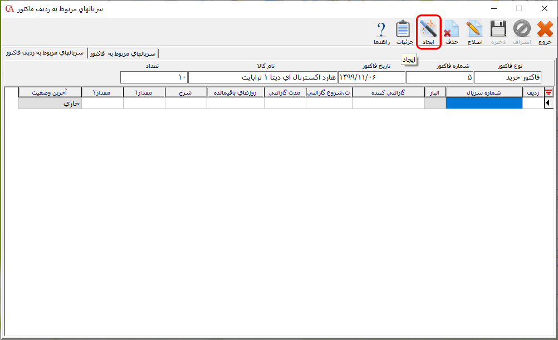The image size is (558, 340).
Task: Click the Cancel (انصراف) icon
Action: [x=522, y=29]
